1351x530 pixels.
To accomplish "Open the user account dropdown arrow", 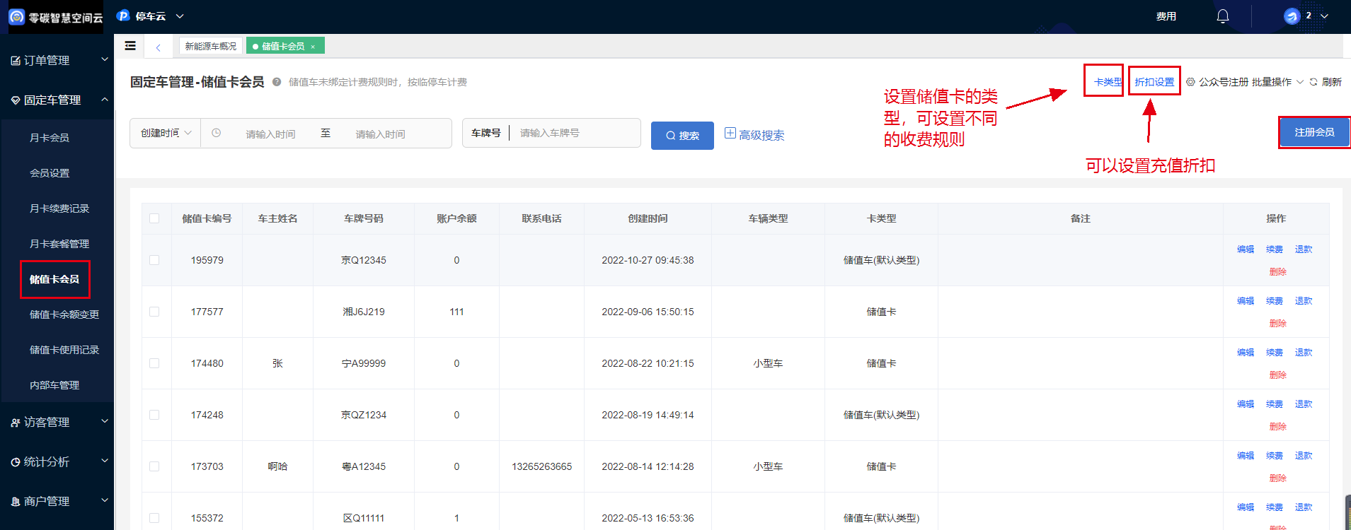I will (1324, 16).
